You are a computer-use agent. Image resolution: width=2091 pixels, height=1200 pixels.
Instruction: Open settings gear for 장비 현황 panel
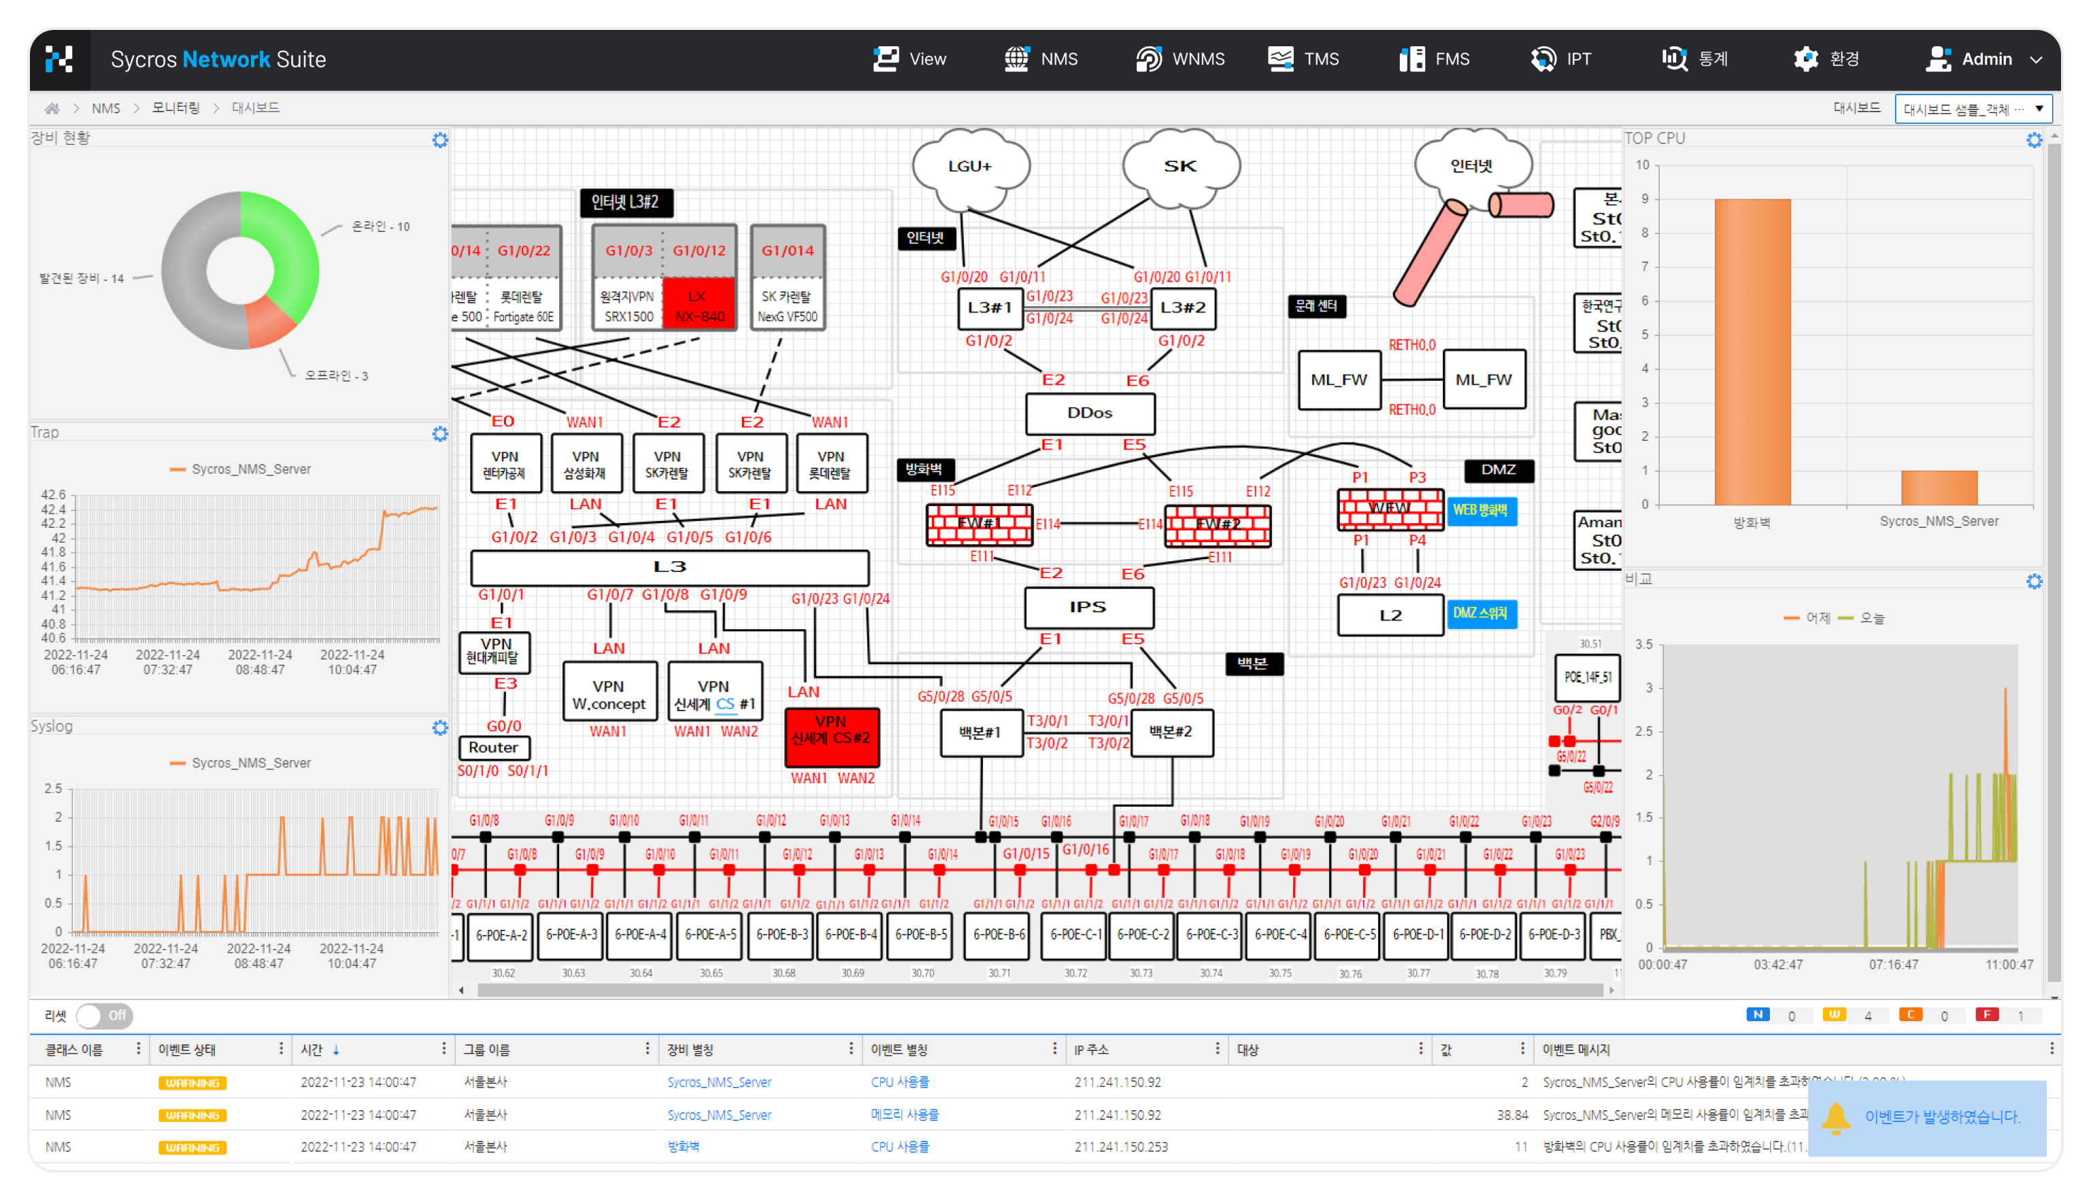click(440, 140)
